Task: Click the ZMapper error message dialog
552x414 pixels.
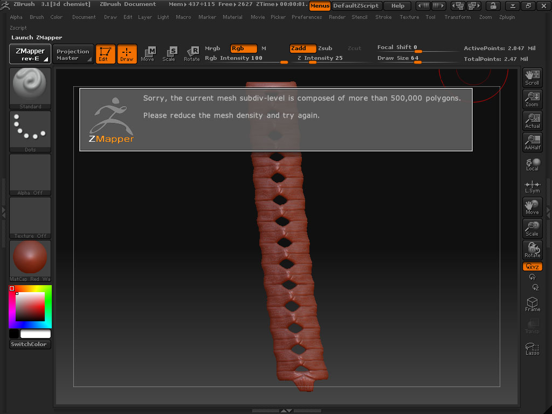Action: [x=275, y=120]
